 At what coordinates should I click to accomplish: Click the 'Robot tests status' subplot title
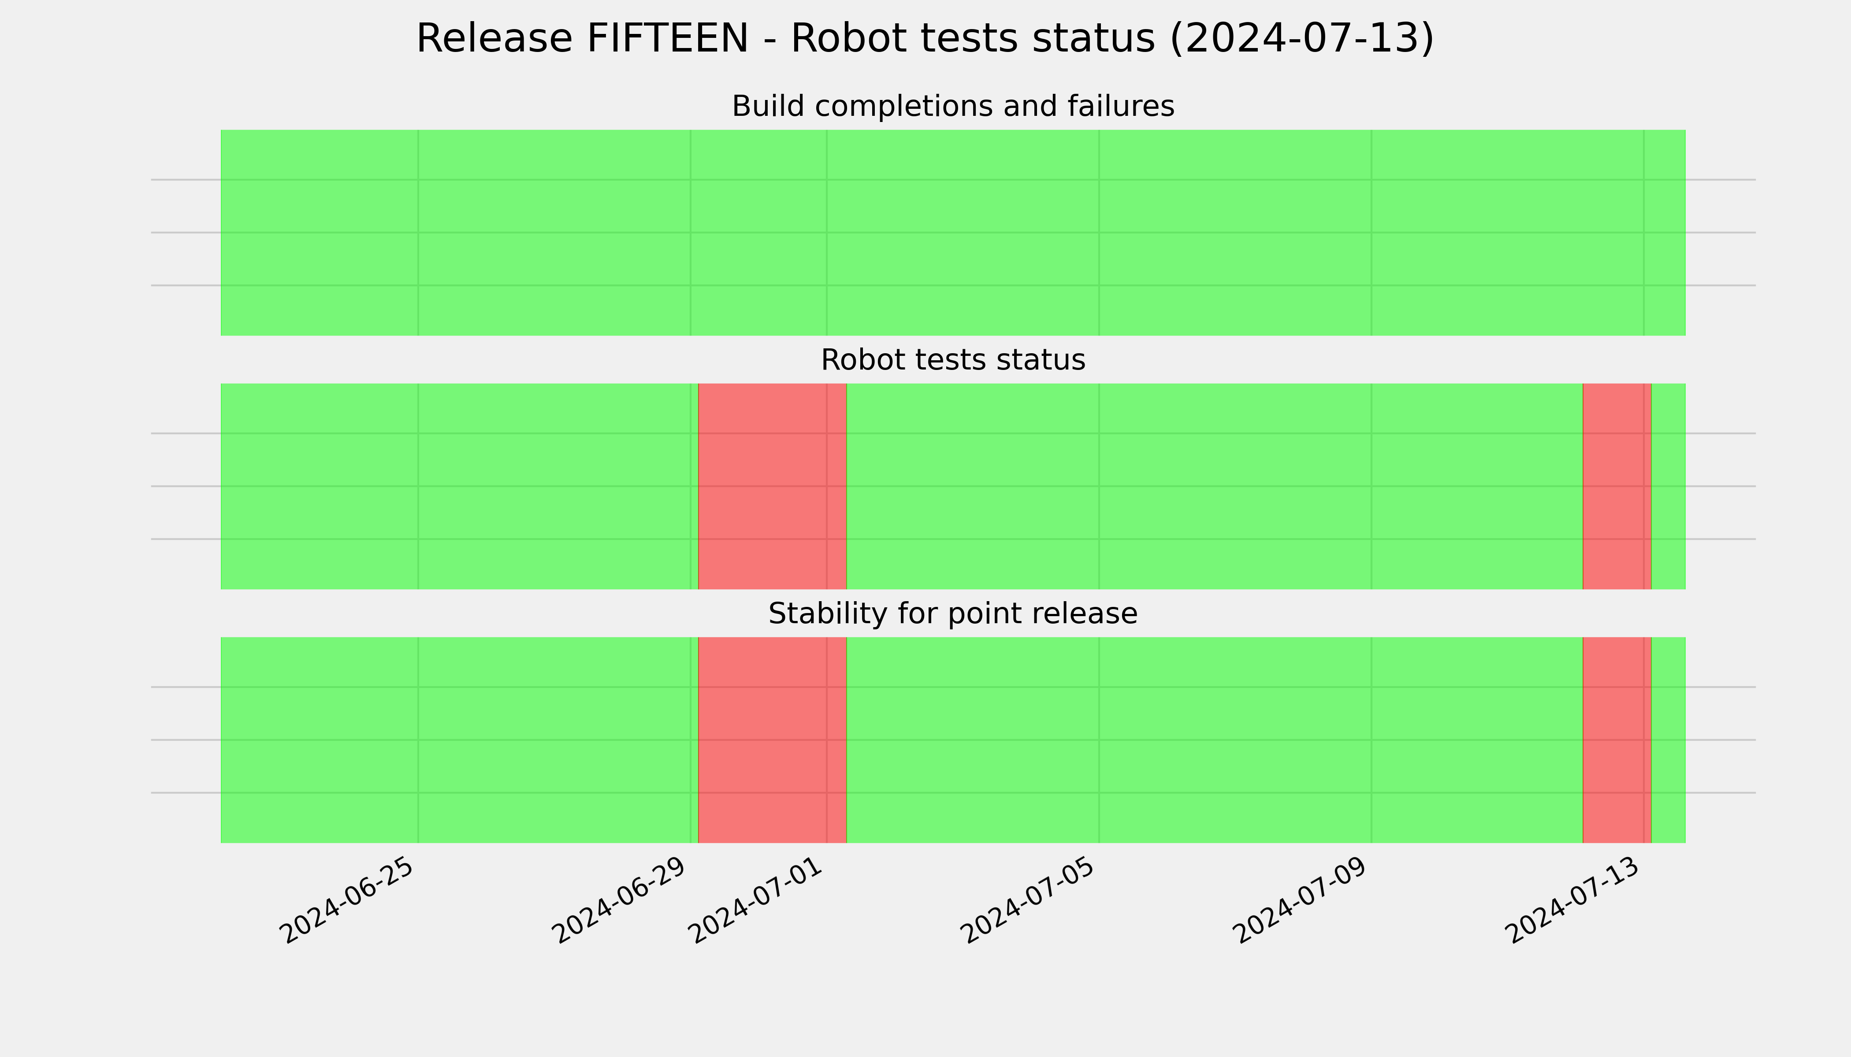(953, 360)
